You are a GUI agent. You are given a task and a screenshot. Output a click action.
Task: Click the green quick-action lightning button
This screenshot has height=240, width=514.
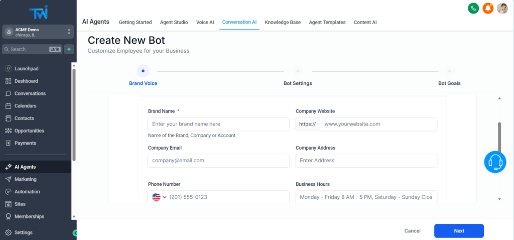pos(69,49)
